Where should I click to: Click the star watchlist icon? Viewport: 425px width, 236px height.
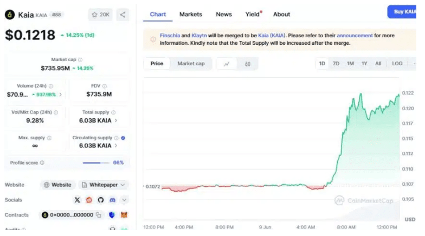95,15
